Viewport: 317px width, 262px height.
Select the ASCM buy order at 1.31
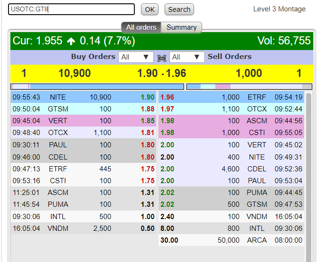click(83, 193)
